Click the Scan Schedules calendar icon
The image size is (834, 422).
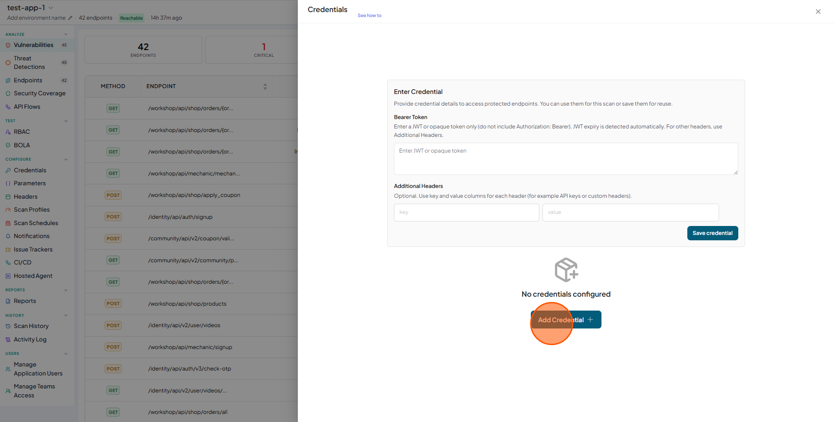click(x=8, y=223)
